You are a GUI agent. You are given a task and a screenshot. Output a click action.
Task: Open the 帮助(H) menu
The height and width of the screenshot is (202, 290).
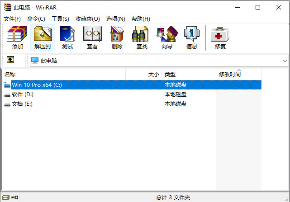141,19
